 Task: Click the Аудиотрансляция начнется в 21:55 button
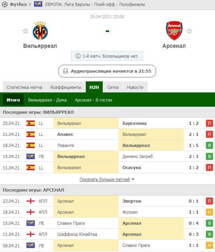[x=107, y=71]
